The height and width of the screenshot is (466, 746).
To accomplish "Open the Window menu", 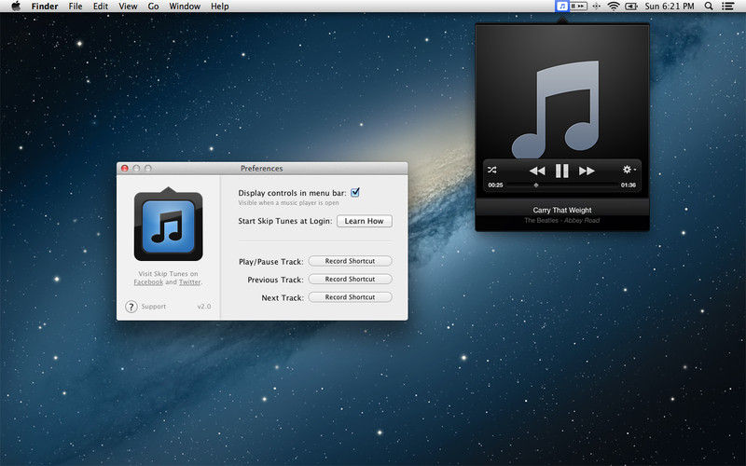I will pyautogui.click(x=185, y=7).
